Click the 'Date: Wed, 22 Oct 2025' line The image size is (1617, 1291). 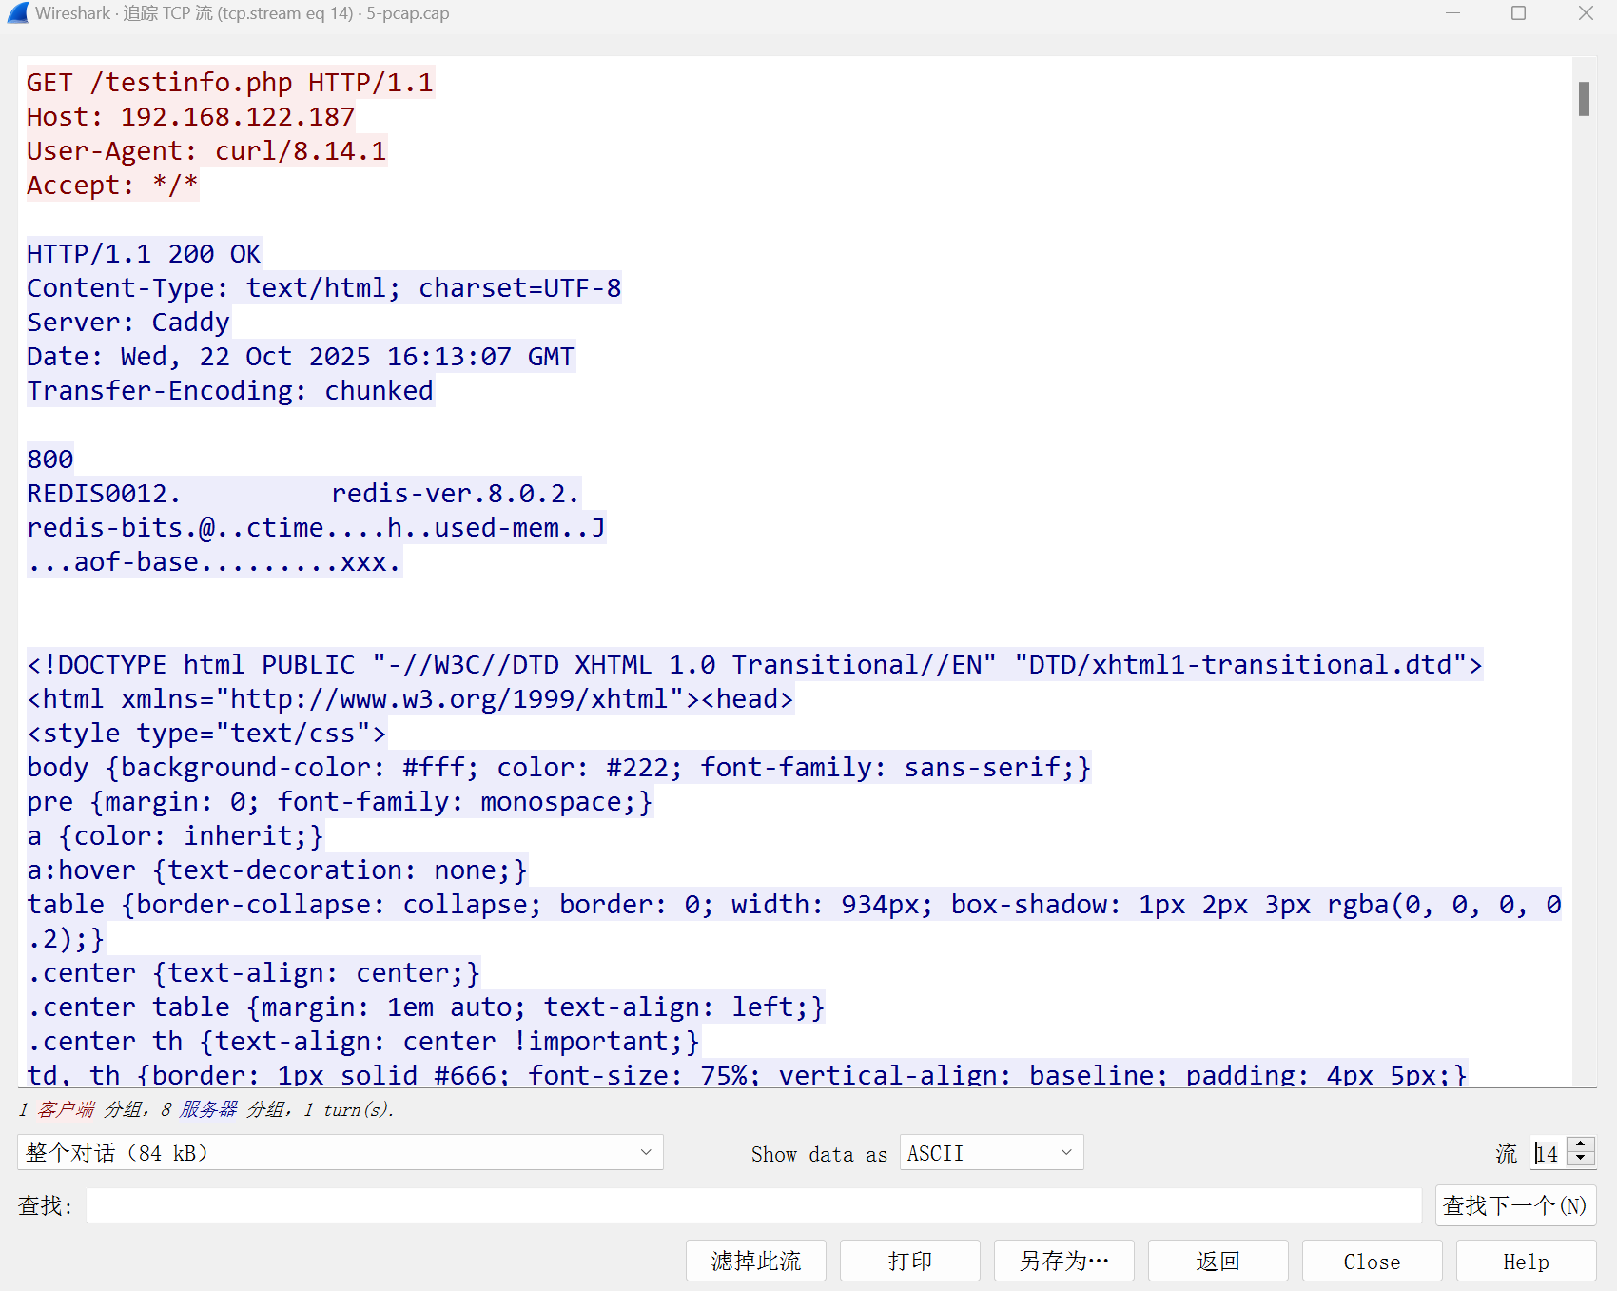(301, 357)
